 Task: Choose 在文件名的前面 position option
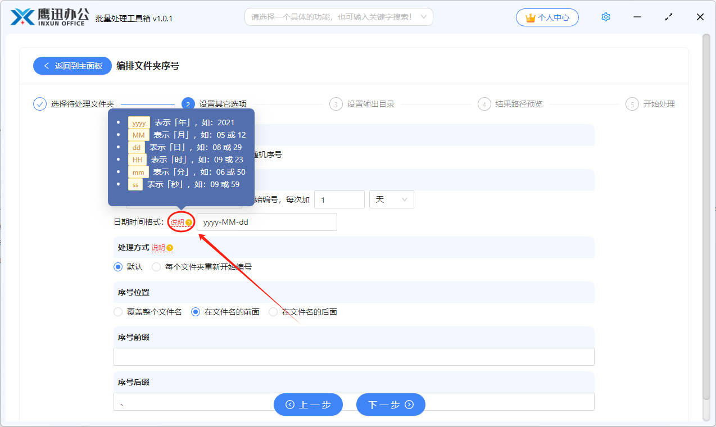pyautogui.click(x=196, y=312)
